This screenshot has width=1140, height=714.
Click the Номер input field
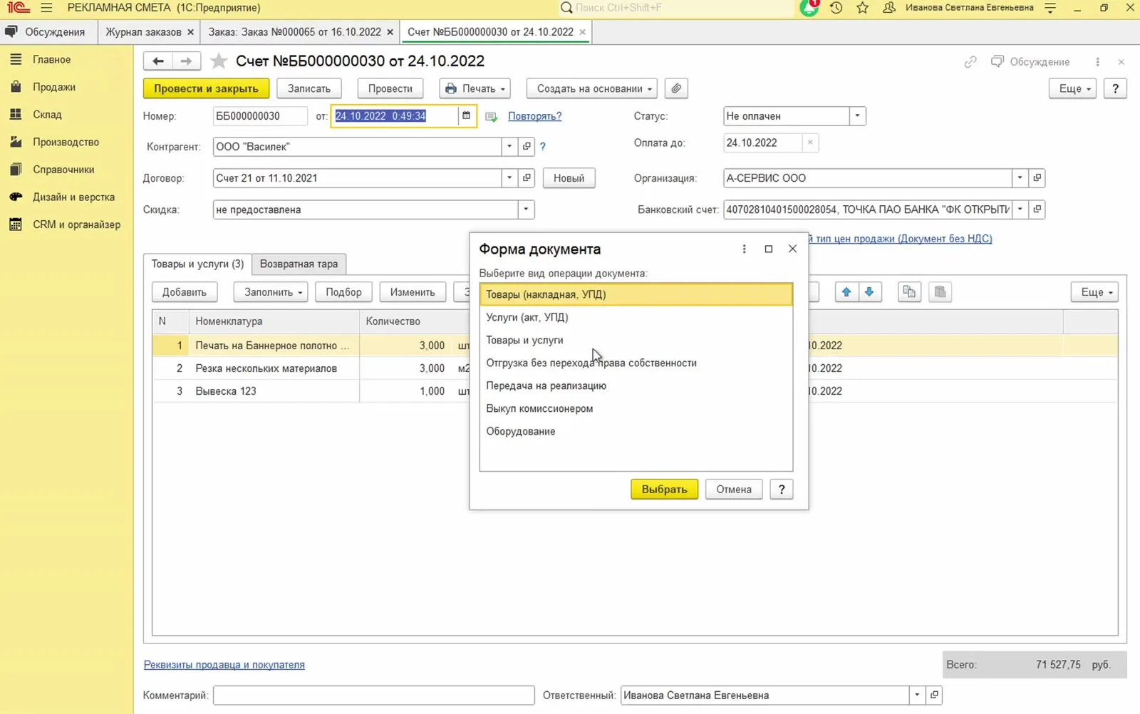[x=260, y=115]
